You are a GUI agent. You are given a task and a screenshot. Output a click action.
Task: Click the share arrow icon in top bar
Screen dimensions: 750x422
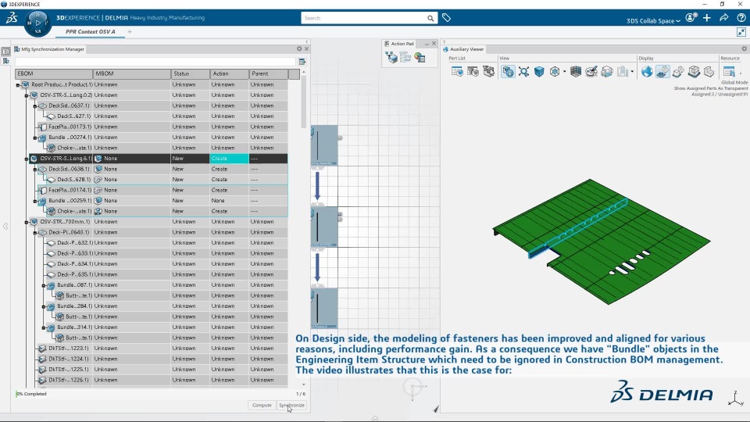pos(723,18)
